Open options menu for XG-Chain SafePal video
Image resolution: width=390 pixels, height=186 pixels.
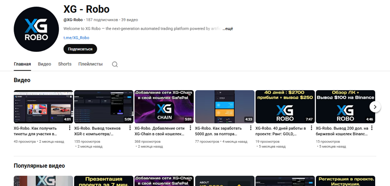[191, 128]
